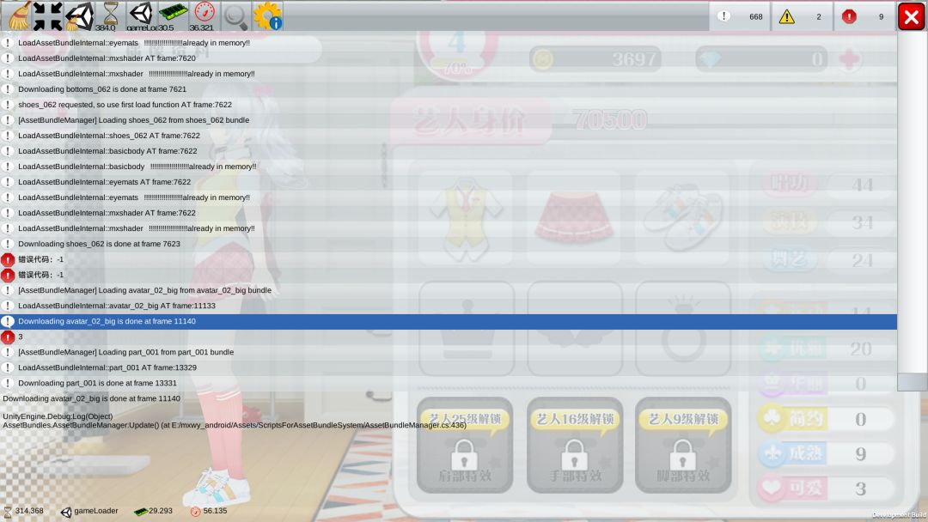
Task: Select log 'Loading avatar_02_big from avatar_02_big bundle'
Action: (x=449, y=290)
